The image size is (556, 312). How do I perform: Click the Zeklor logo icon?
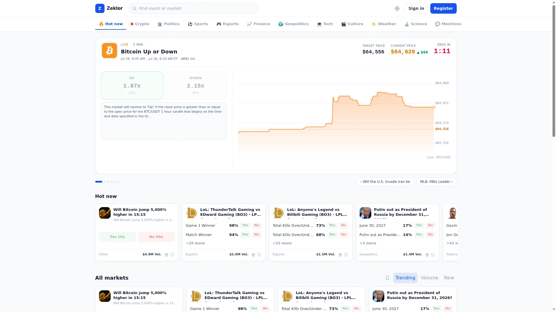tap(100, 8)
